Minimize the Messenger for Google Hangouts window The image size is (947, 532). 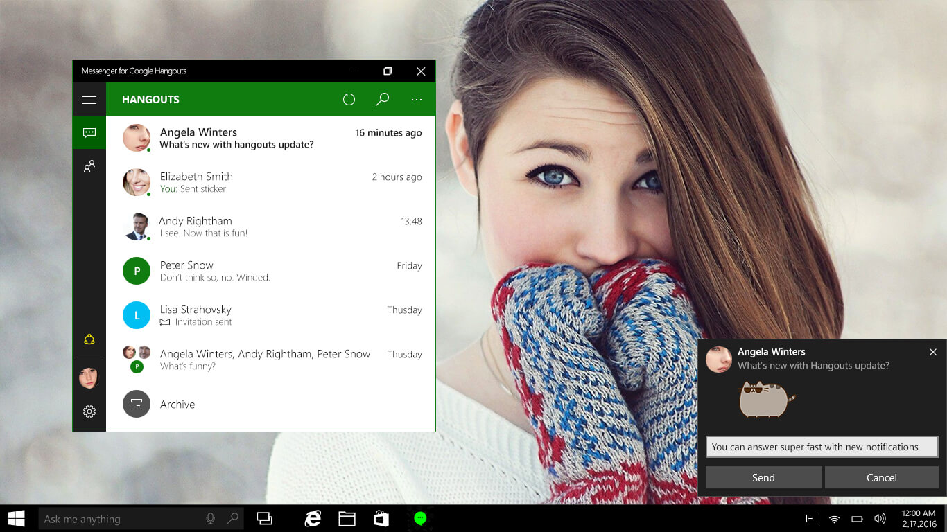(355, 71)
